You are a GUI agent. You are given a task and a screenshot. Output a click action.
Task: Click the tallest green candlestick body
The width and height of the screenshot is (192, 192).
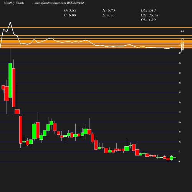click(10, 80)
